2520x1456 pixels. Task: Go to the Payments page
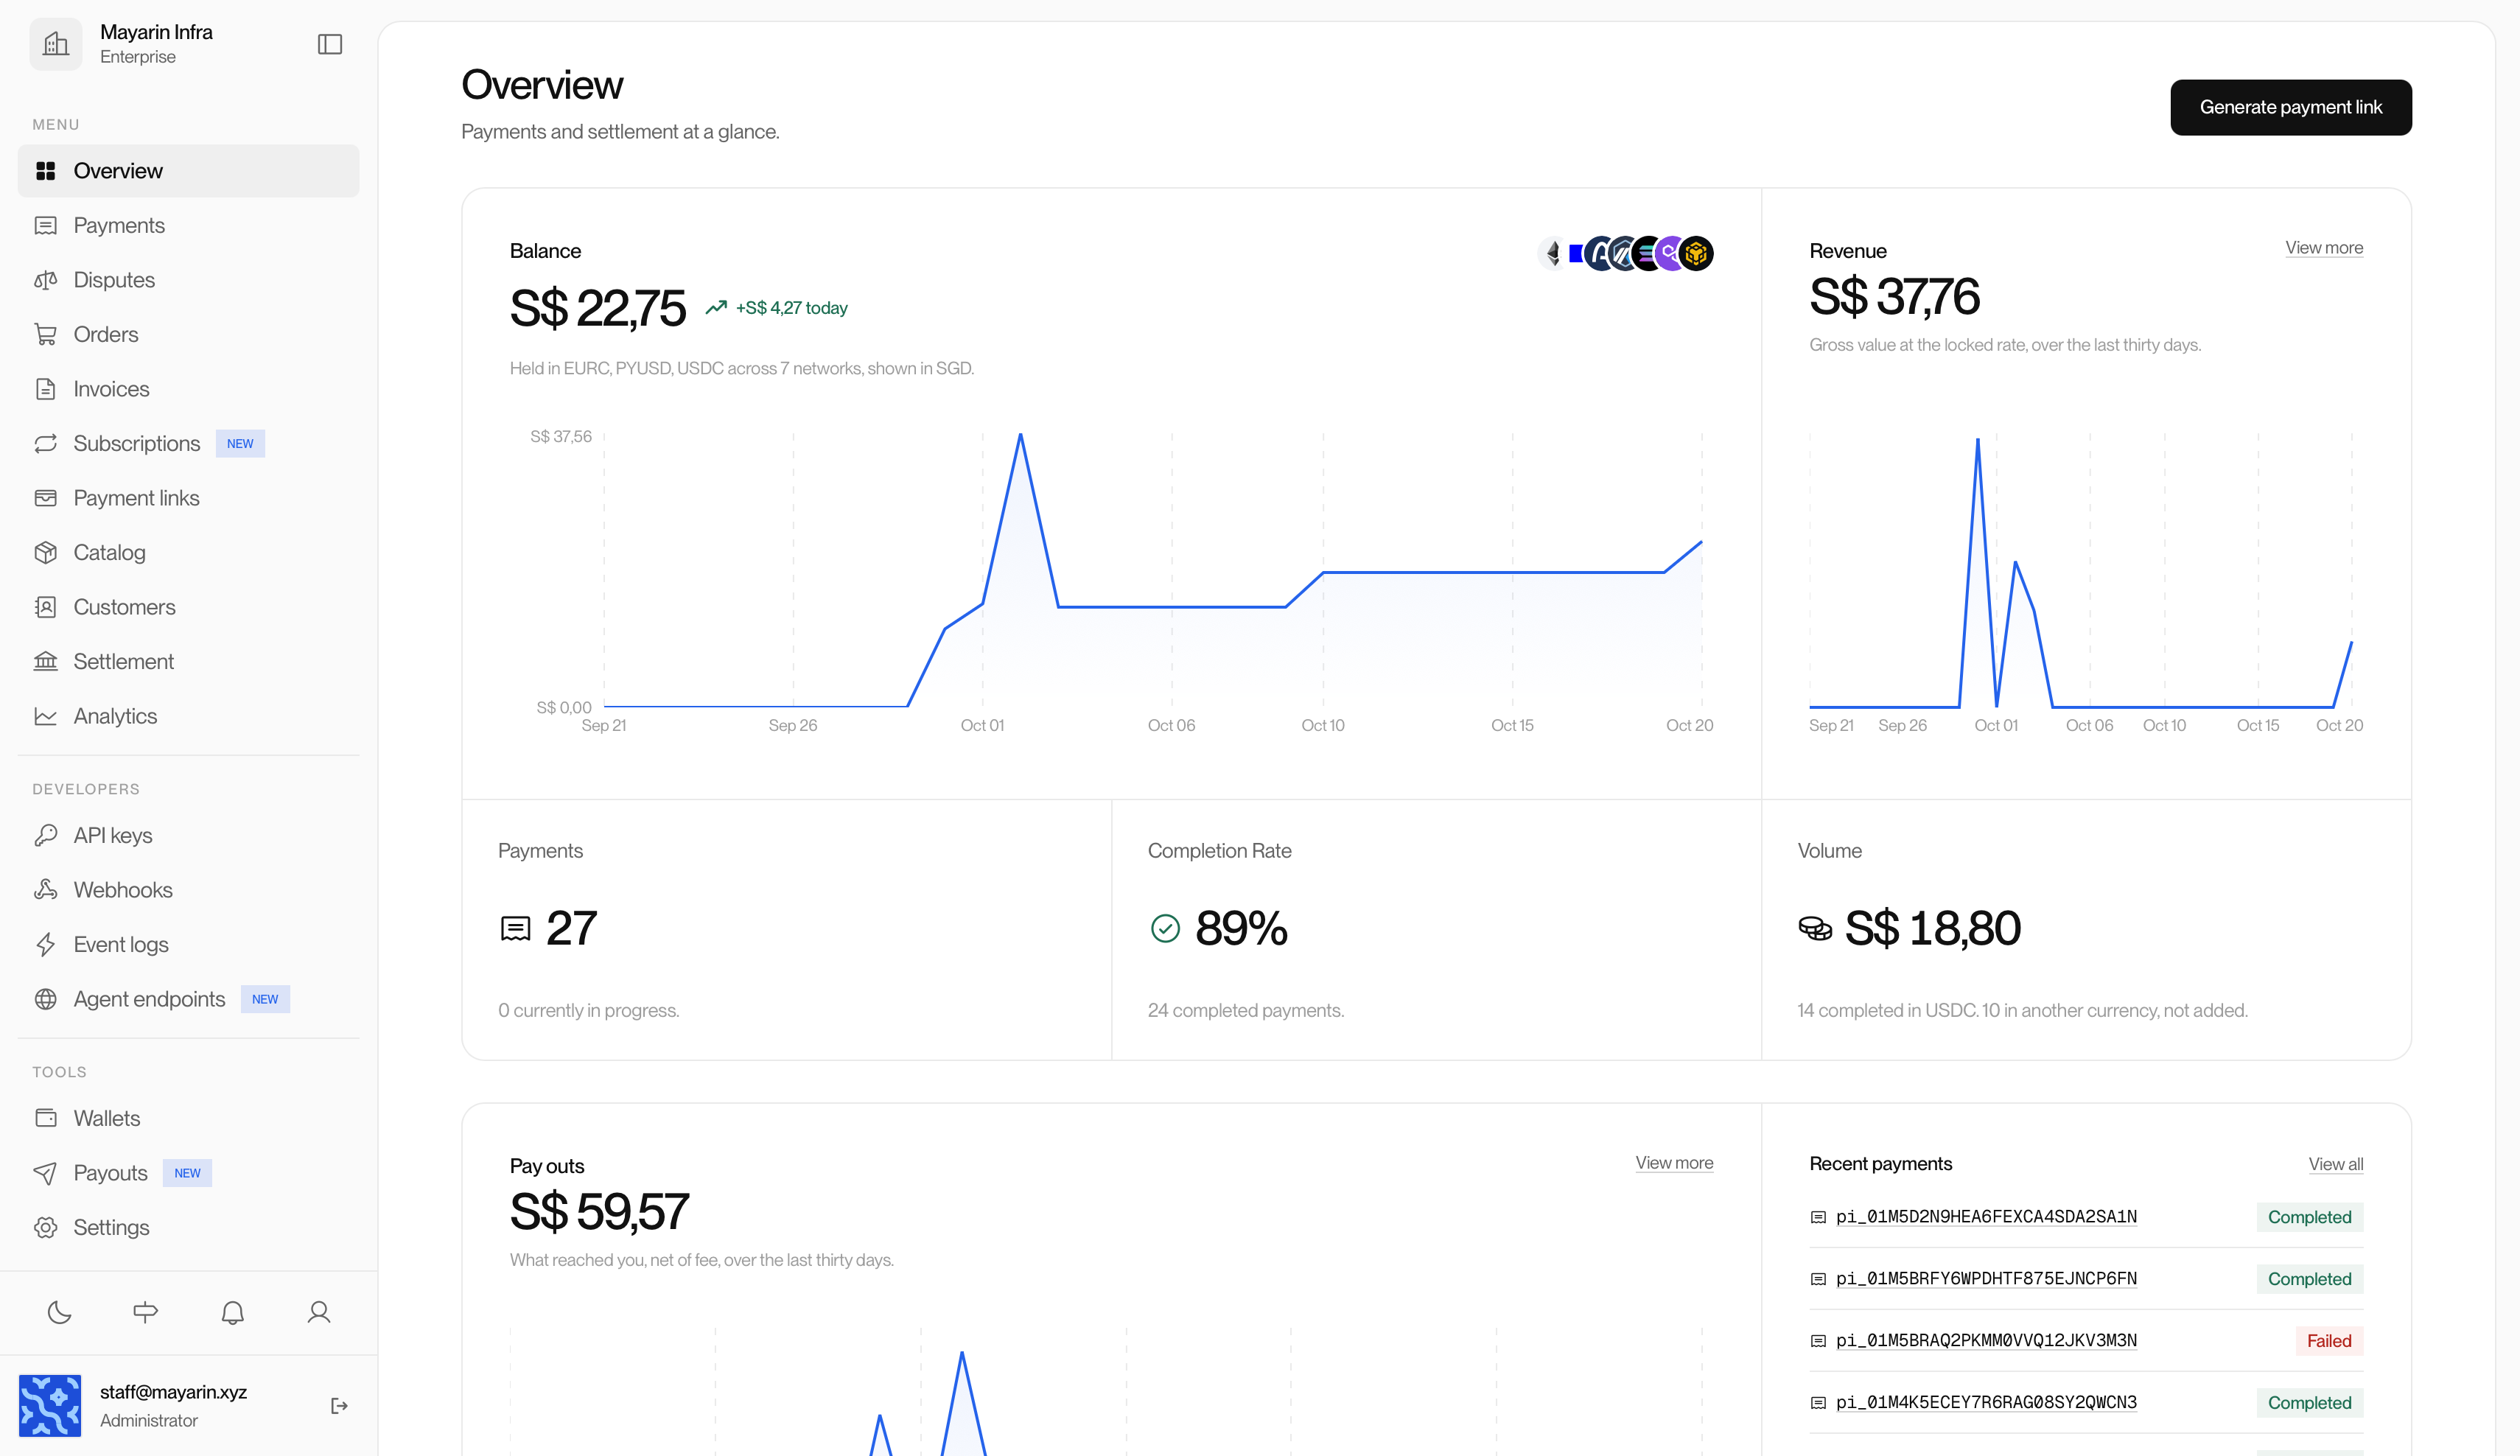click(x=189, y=225)
